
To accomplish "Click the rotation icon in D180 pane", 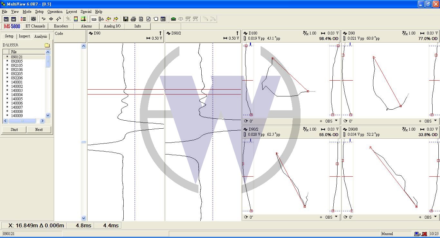I will pyautogui.click(x=246, y=121).
